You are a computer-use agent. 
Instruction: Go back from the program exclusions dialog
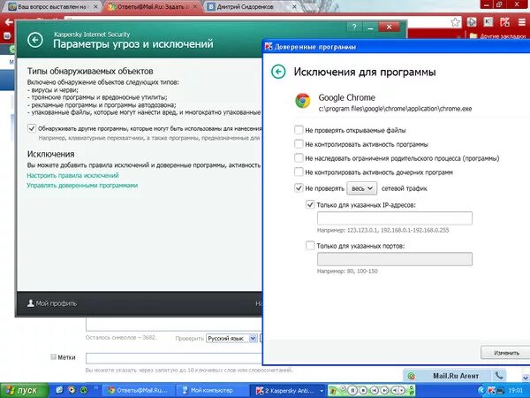278,72
